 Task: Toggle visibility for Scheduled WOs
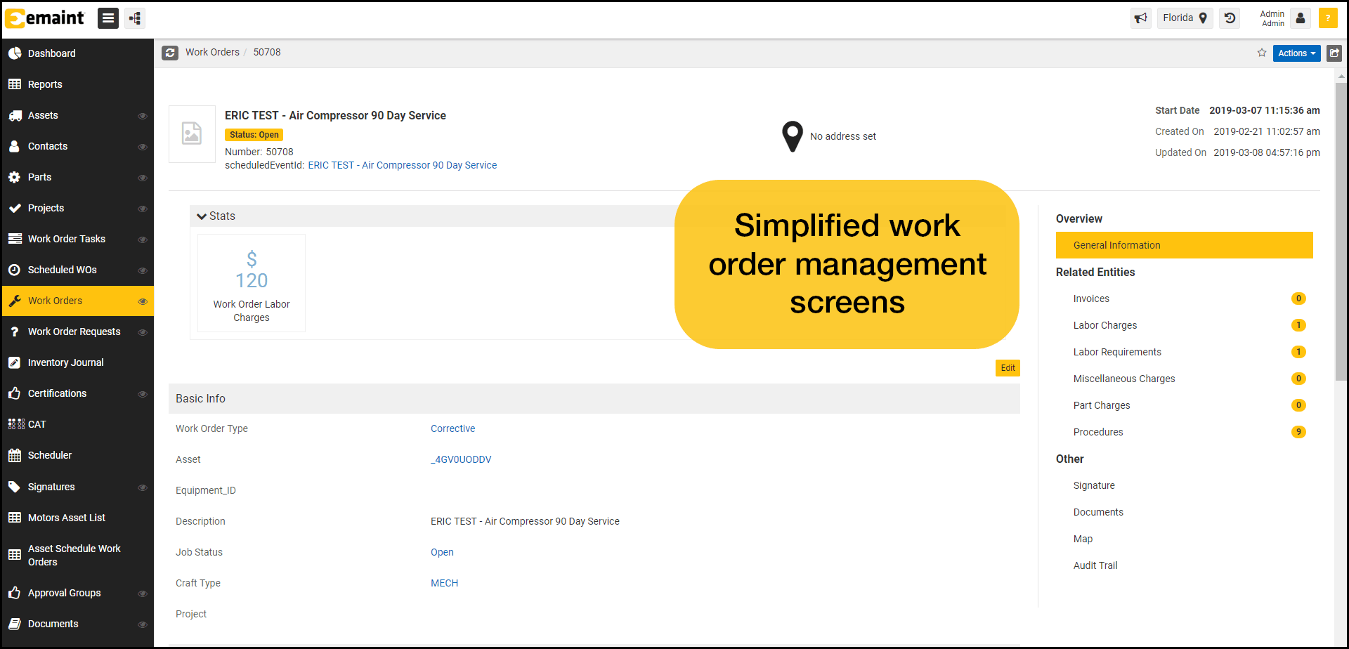pyautogui.click(x=143, y=270)
